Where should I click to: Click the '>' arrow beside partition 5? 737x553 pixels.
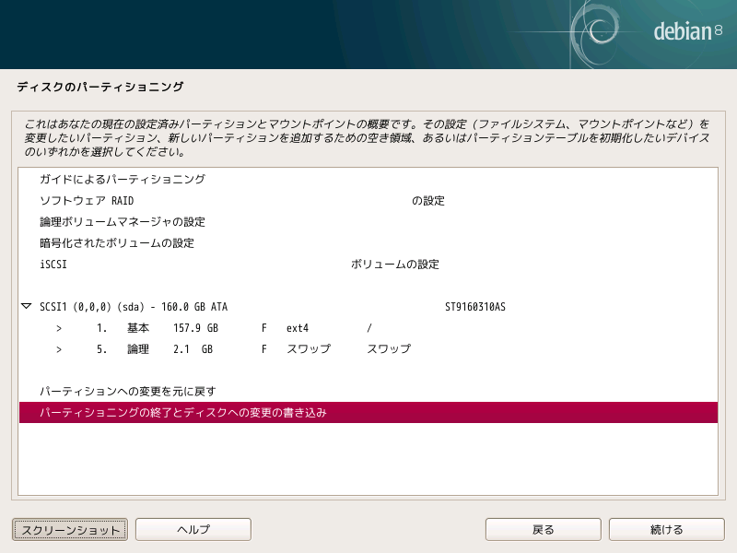(x=59, y=349)
